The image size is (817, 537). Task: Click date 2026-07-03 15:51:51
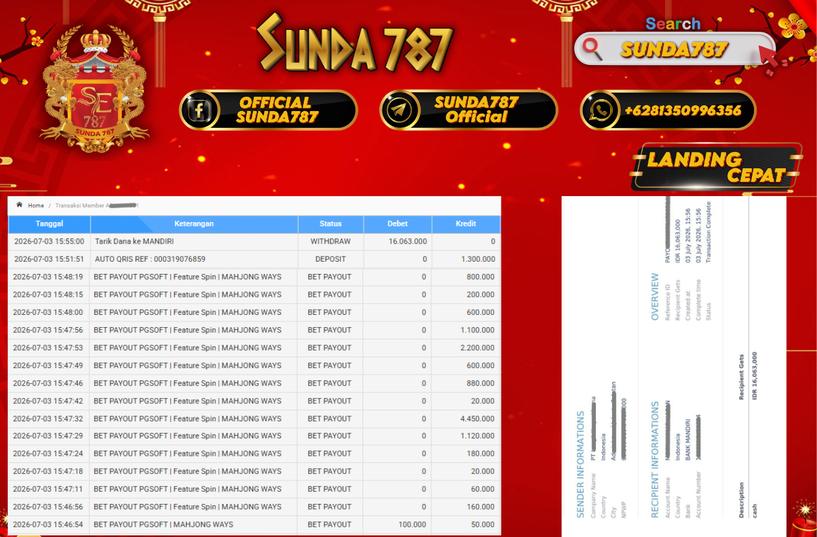49,259
